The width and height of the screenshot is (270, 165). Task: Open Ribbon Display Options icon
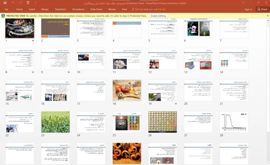point(243,3)
